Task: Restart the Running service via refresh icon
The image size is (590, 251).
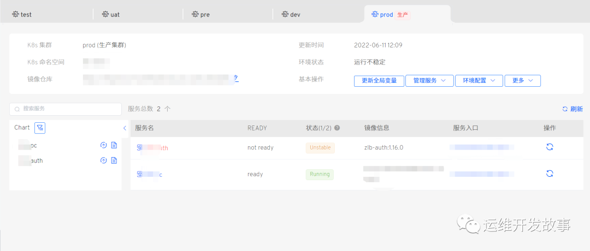Action: tap(550, 174)
